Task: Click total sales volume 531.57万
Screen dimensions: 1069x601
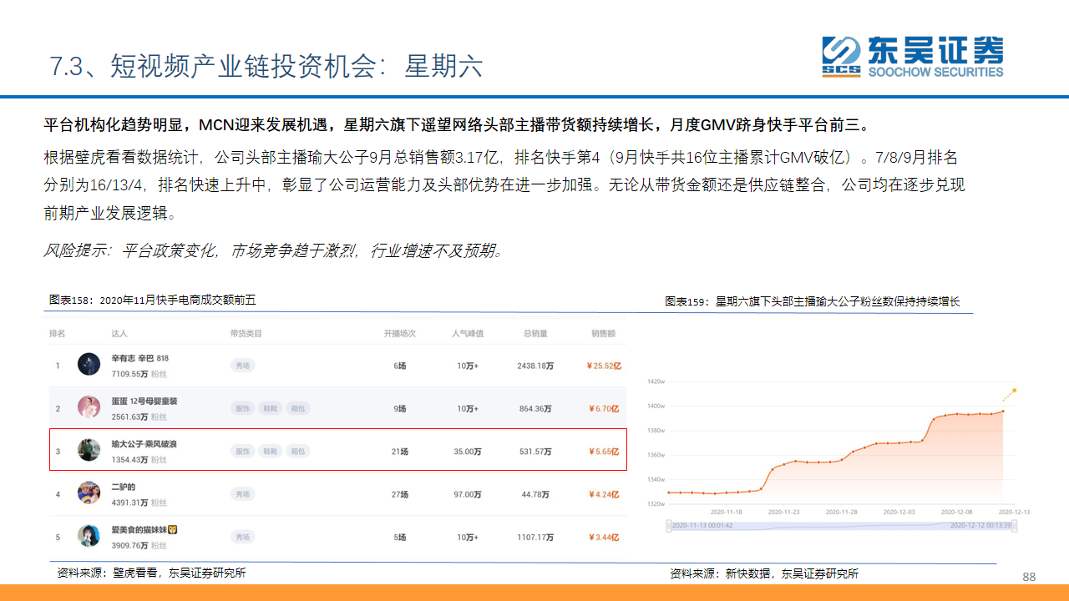Action: pyautogui.click(x=535, y=452)
